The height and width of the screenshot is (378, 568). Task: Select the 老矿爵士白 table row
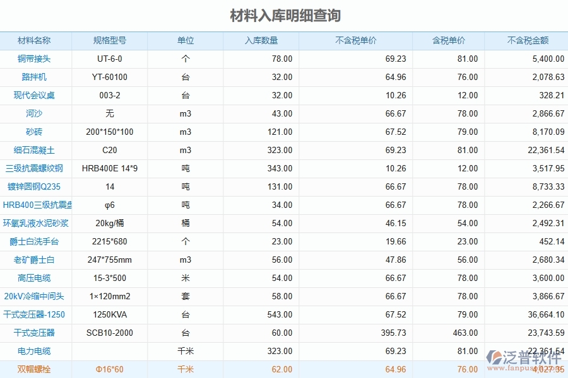pyautogui.click(x=284, y=260)
